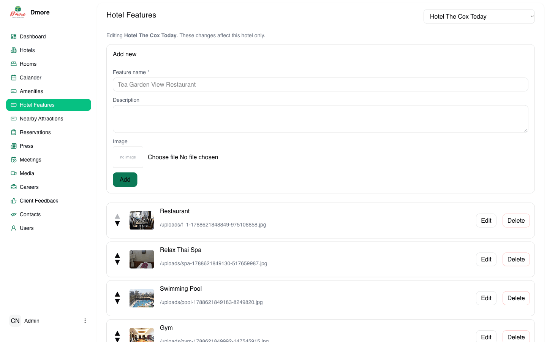
Task: Click the Users person icon
Action: click(x=14, y=228)
